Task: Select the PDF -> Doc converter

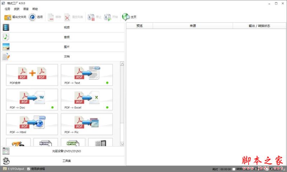Action: tap(32, 99)
